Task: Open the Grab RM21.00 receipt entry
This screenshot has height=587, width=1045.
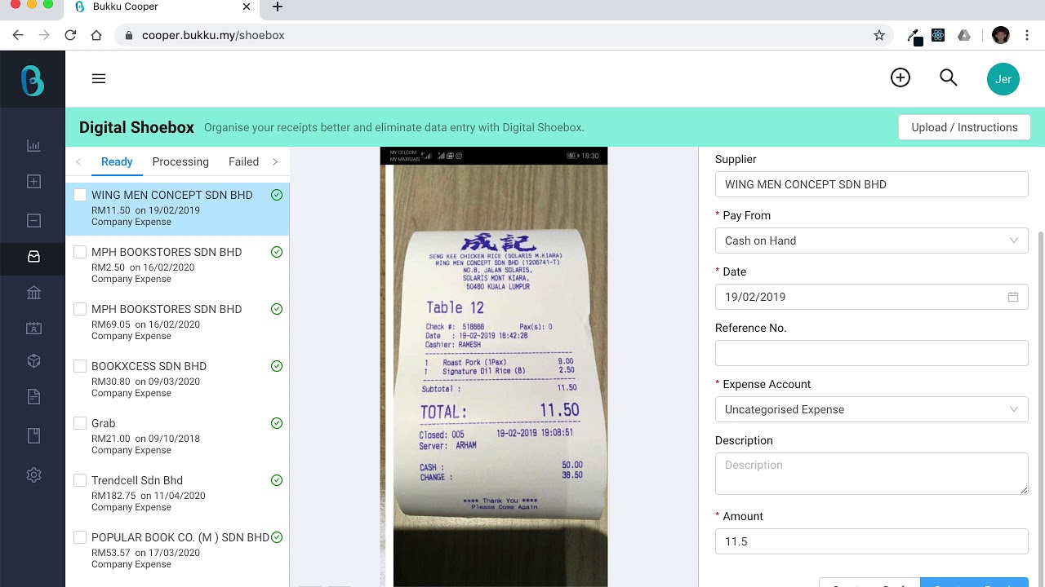Action: (177, 436)
